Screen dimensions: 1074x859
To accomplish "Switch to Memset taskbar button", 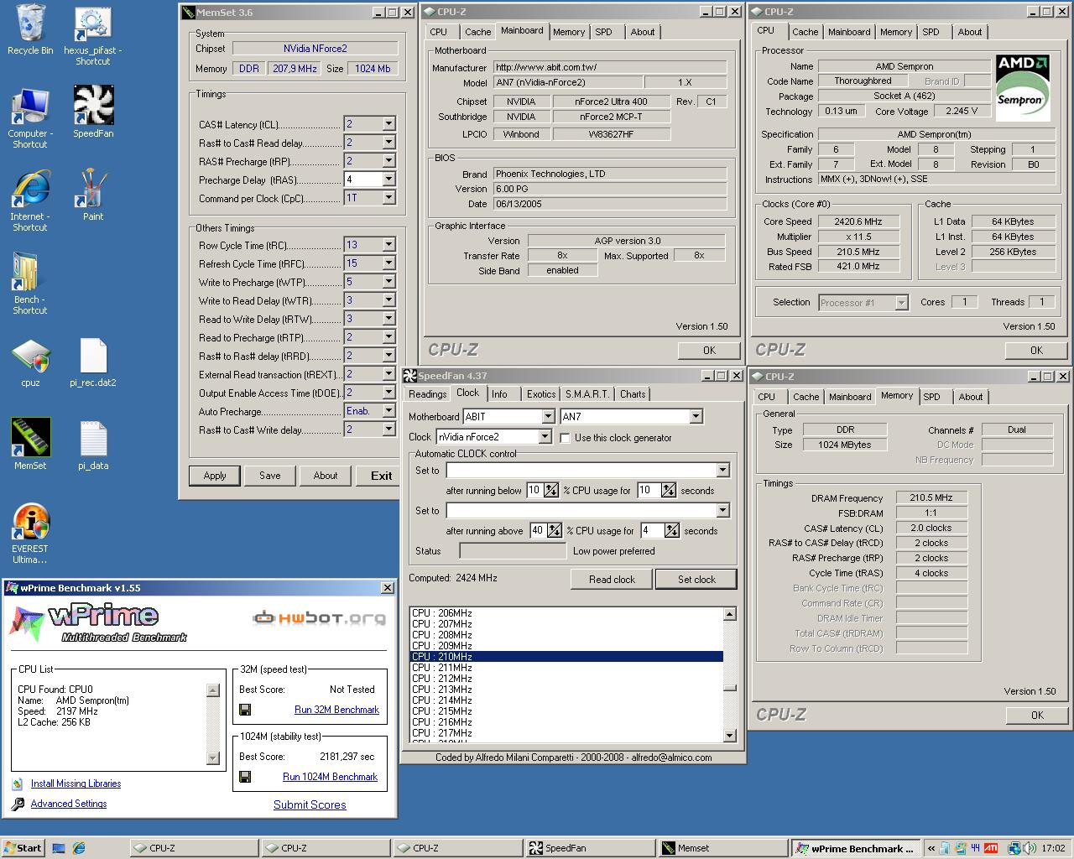I will [x=722, y=848].
